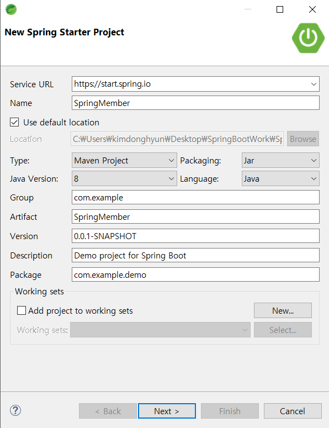Open the Language dropdown showing Java
This screenshot has width=329, height=428.
point(280,178)
